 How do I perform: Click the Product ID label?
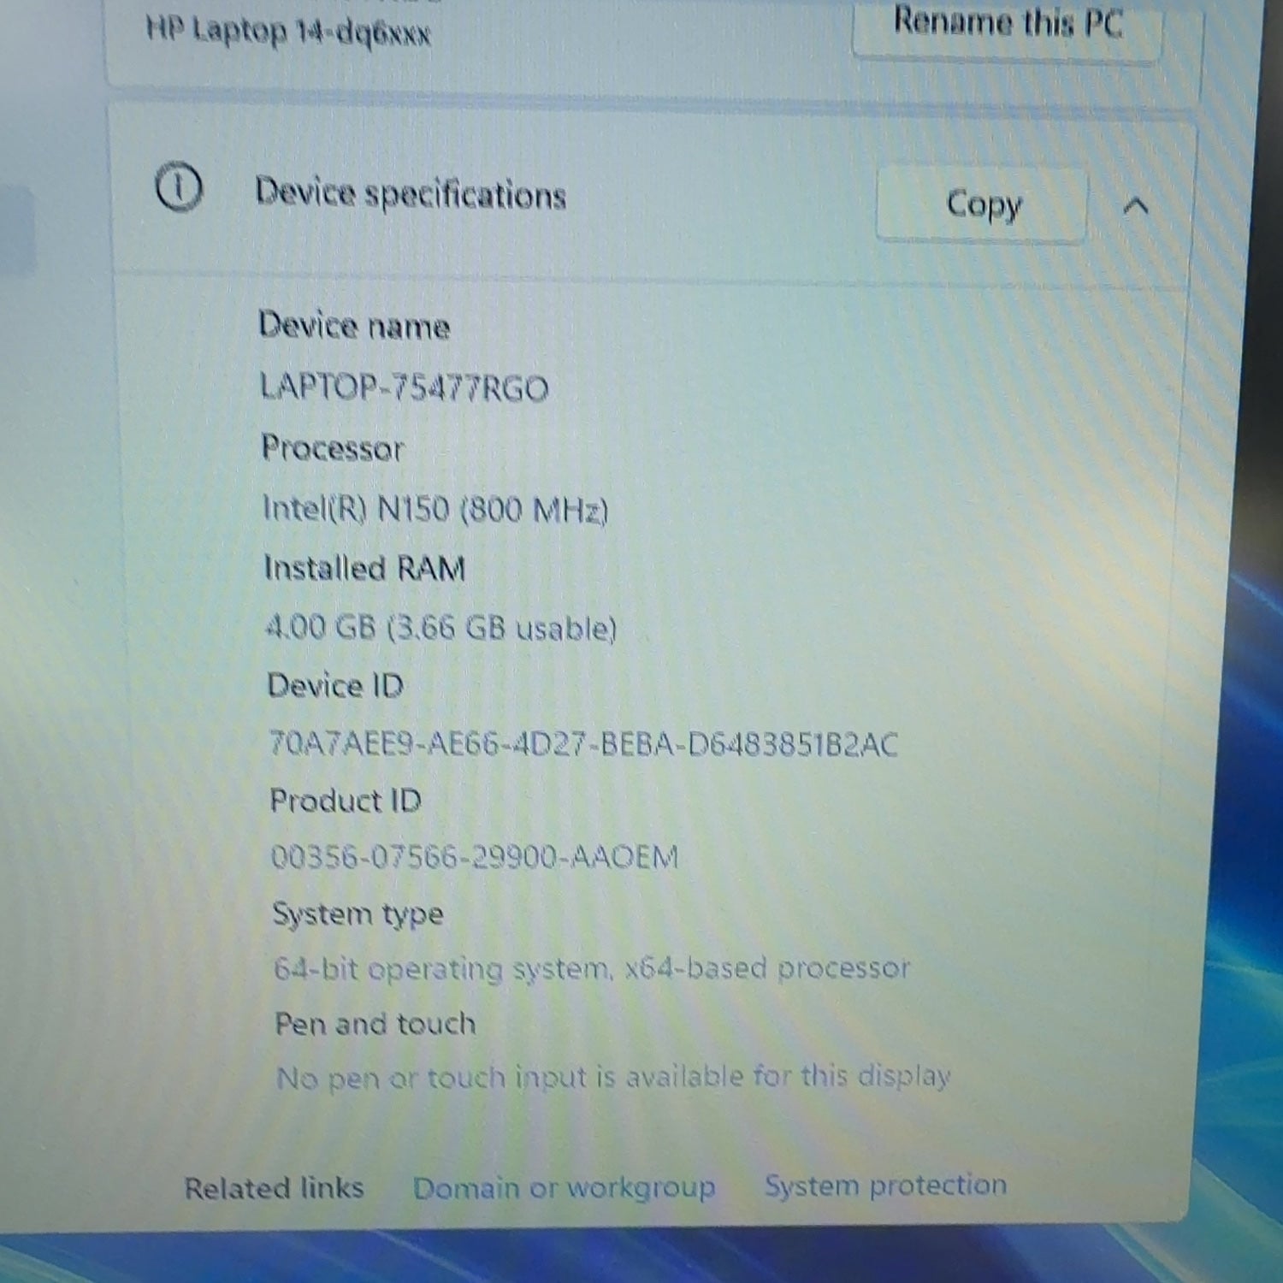coord(346,801)
